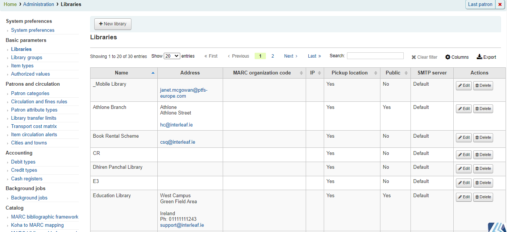Open Authorized values in sidebar
Screen dimensions: 507x232
pyautogui.click(x=30, y=74)
